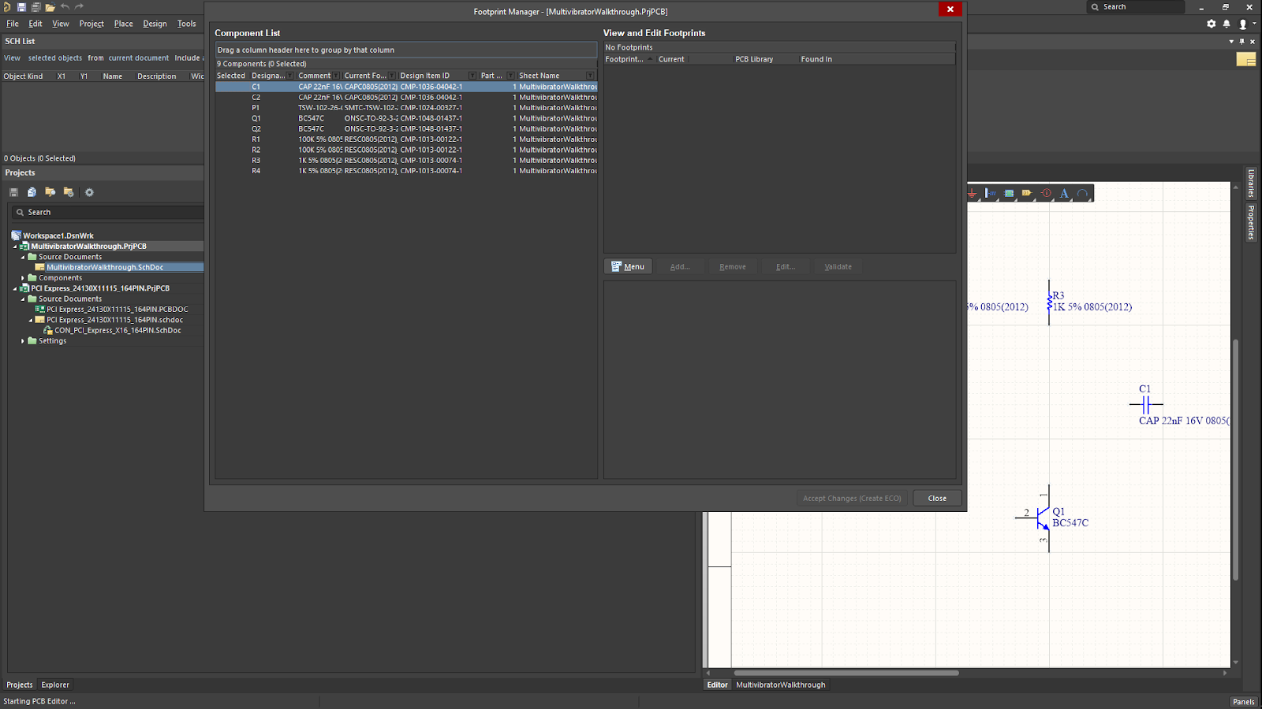Click the yellow schematic sheet icon in SCH List
The height and width of the screenshot is (709, 1262).
click(1246, 59)
